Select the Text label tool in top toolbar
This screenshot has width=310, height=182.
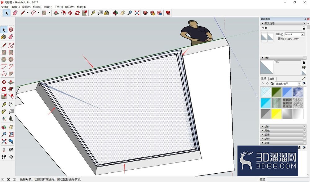pos(100,13)
